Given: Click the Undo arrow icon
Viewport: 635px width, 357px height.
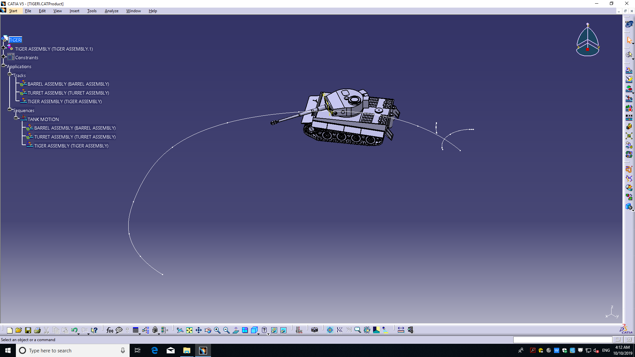Looking at the screenshot, I should [x=74, y=330].
